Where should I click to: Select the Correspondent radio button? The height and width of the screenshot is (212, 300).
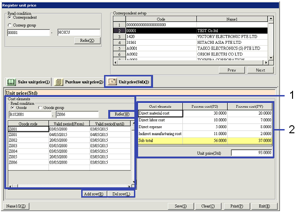pos(10,17)
